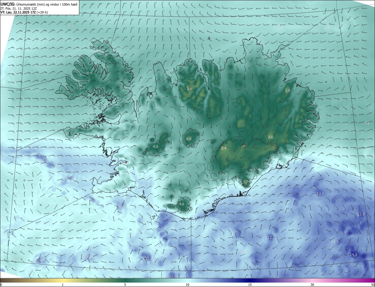
Task: Click the 4.6 value on the southern glacier
Action: point(182,204)
